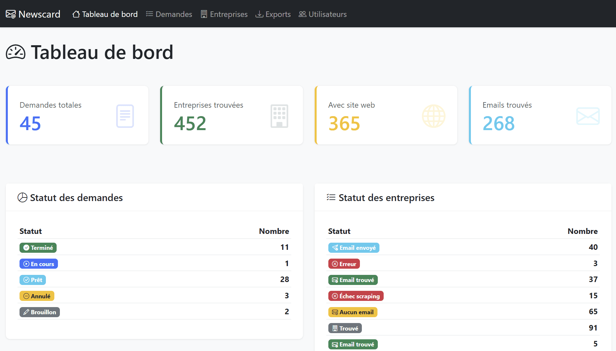
Task: Select the Email envoyé status badge
Action: (354, 248)
